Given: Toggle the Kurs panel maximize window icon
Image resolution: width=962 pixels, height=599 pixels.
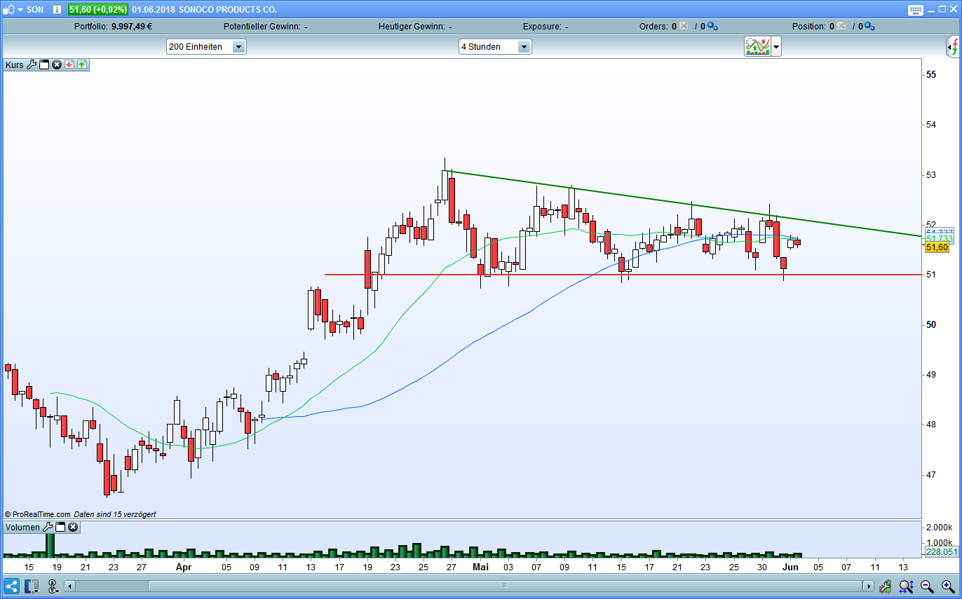Looking at the screenshot, I should click(x=44, y=64).
